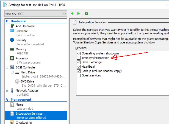
Task: Select the DVD Drive item
Action: (x=27, y=81)
